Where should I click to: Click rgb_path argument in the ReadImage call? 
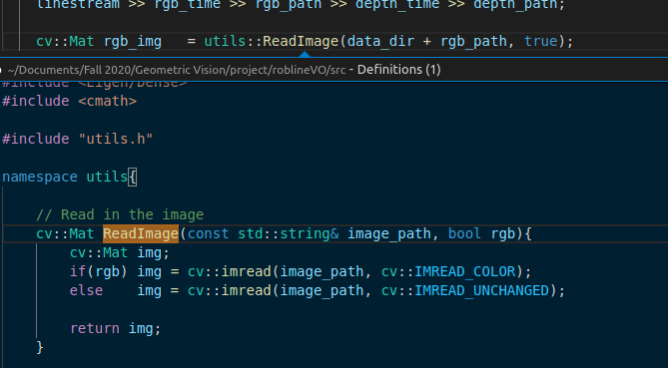pos(473,41)
